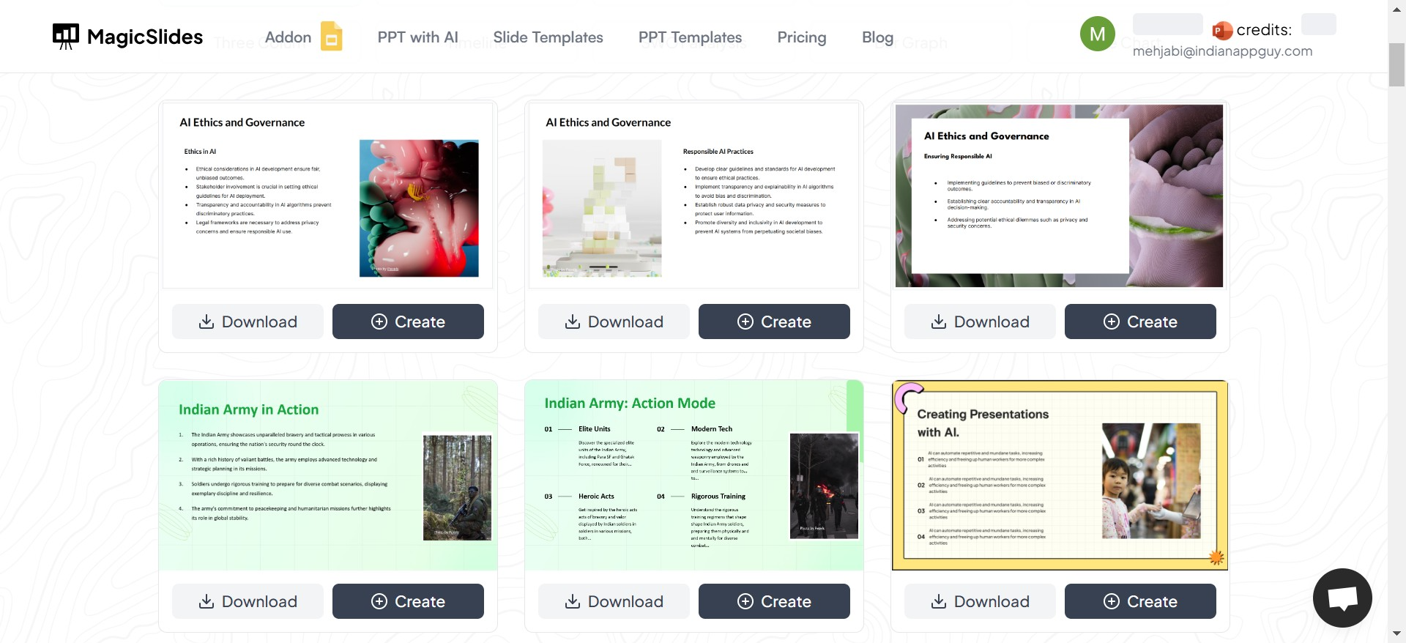Open the chat widget bubble
This screenshot has width=1406, height=643.
click(x=1342, y=598)
